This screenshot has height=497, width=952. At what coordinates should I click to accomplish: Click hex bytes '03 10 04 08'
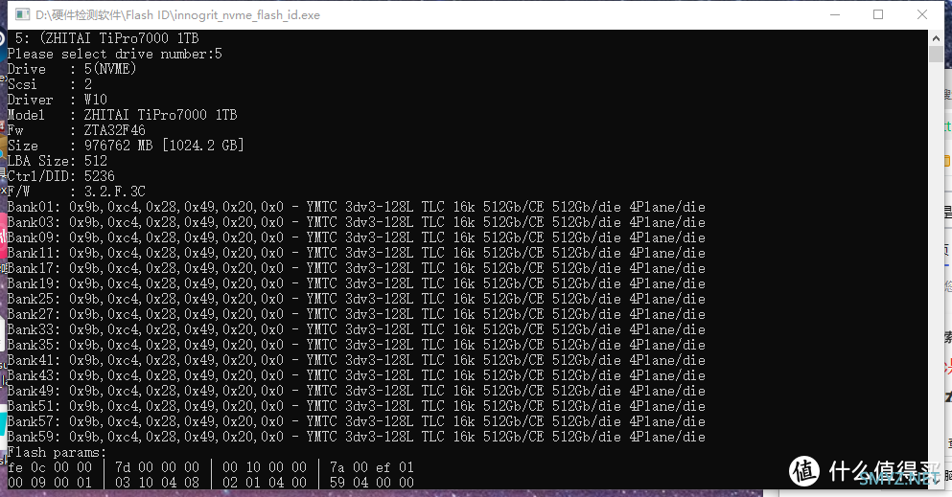pyautogui.click(x=157, y=483)
